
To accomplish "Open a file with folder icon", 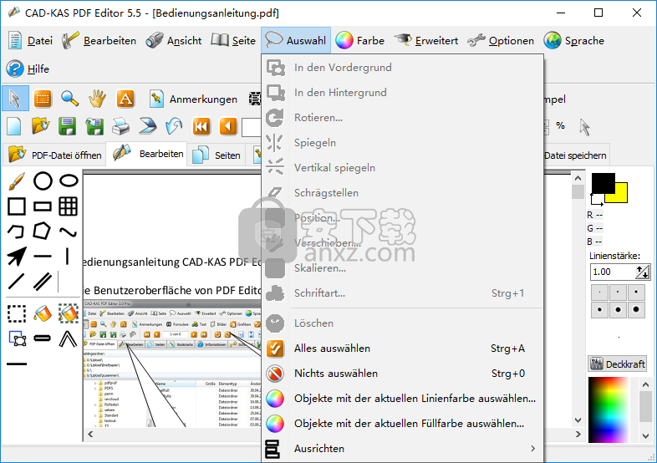I will pos(41,125).
